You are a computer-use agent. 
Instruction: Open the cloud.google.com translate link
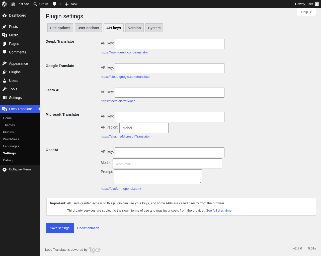125,77
